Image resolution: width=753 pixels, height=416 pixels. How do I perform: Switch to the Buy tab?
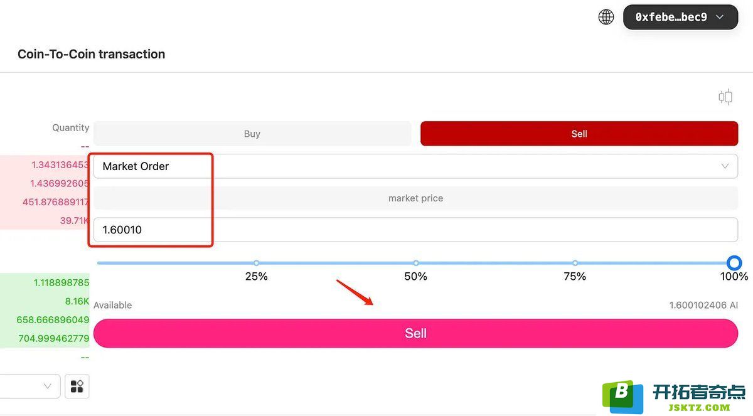click(x=252, y=134)
